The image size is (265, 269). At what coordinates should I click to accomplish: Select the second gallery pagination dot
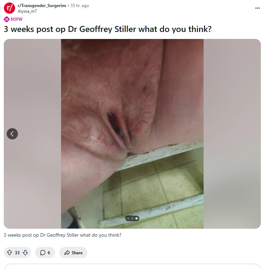132,218
